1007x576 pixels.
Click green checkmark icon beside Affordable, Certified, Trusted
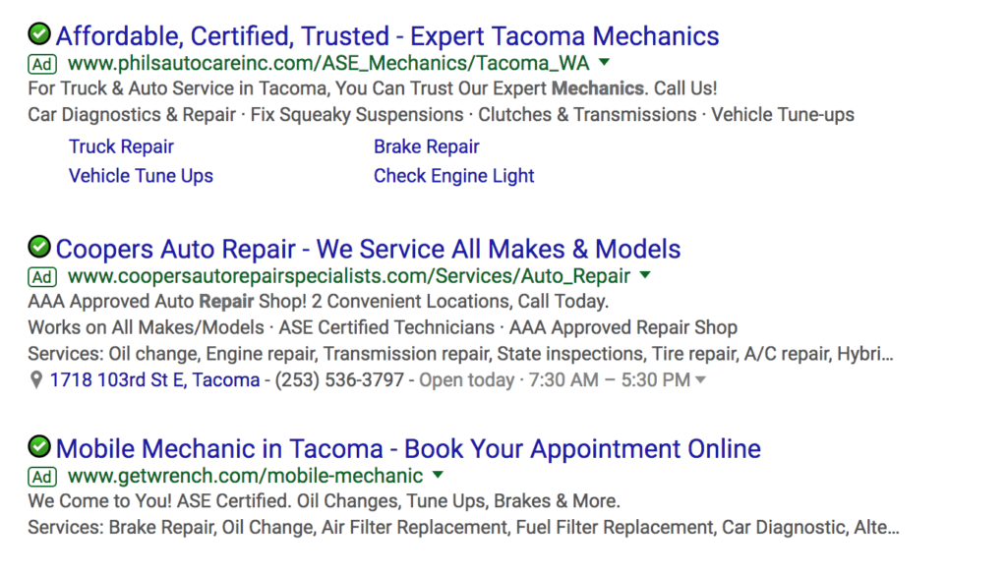39,34
